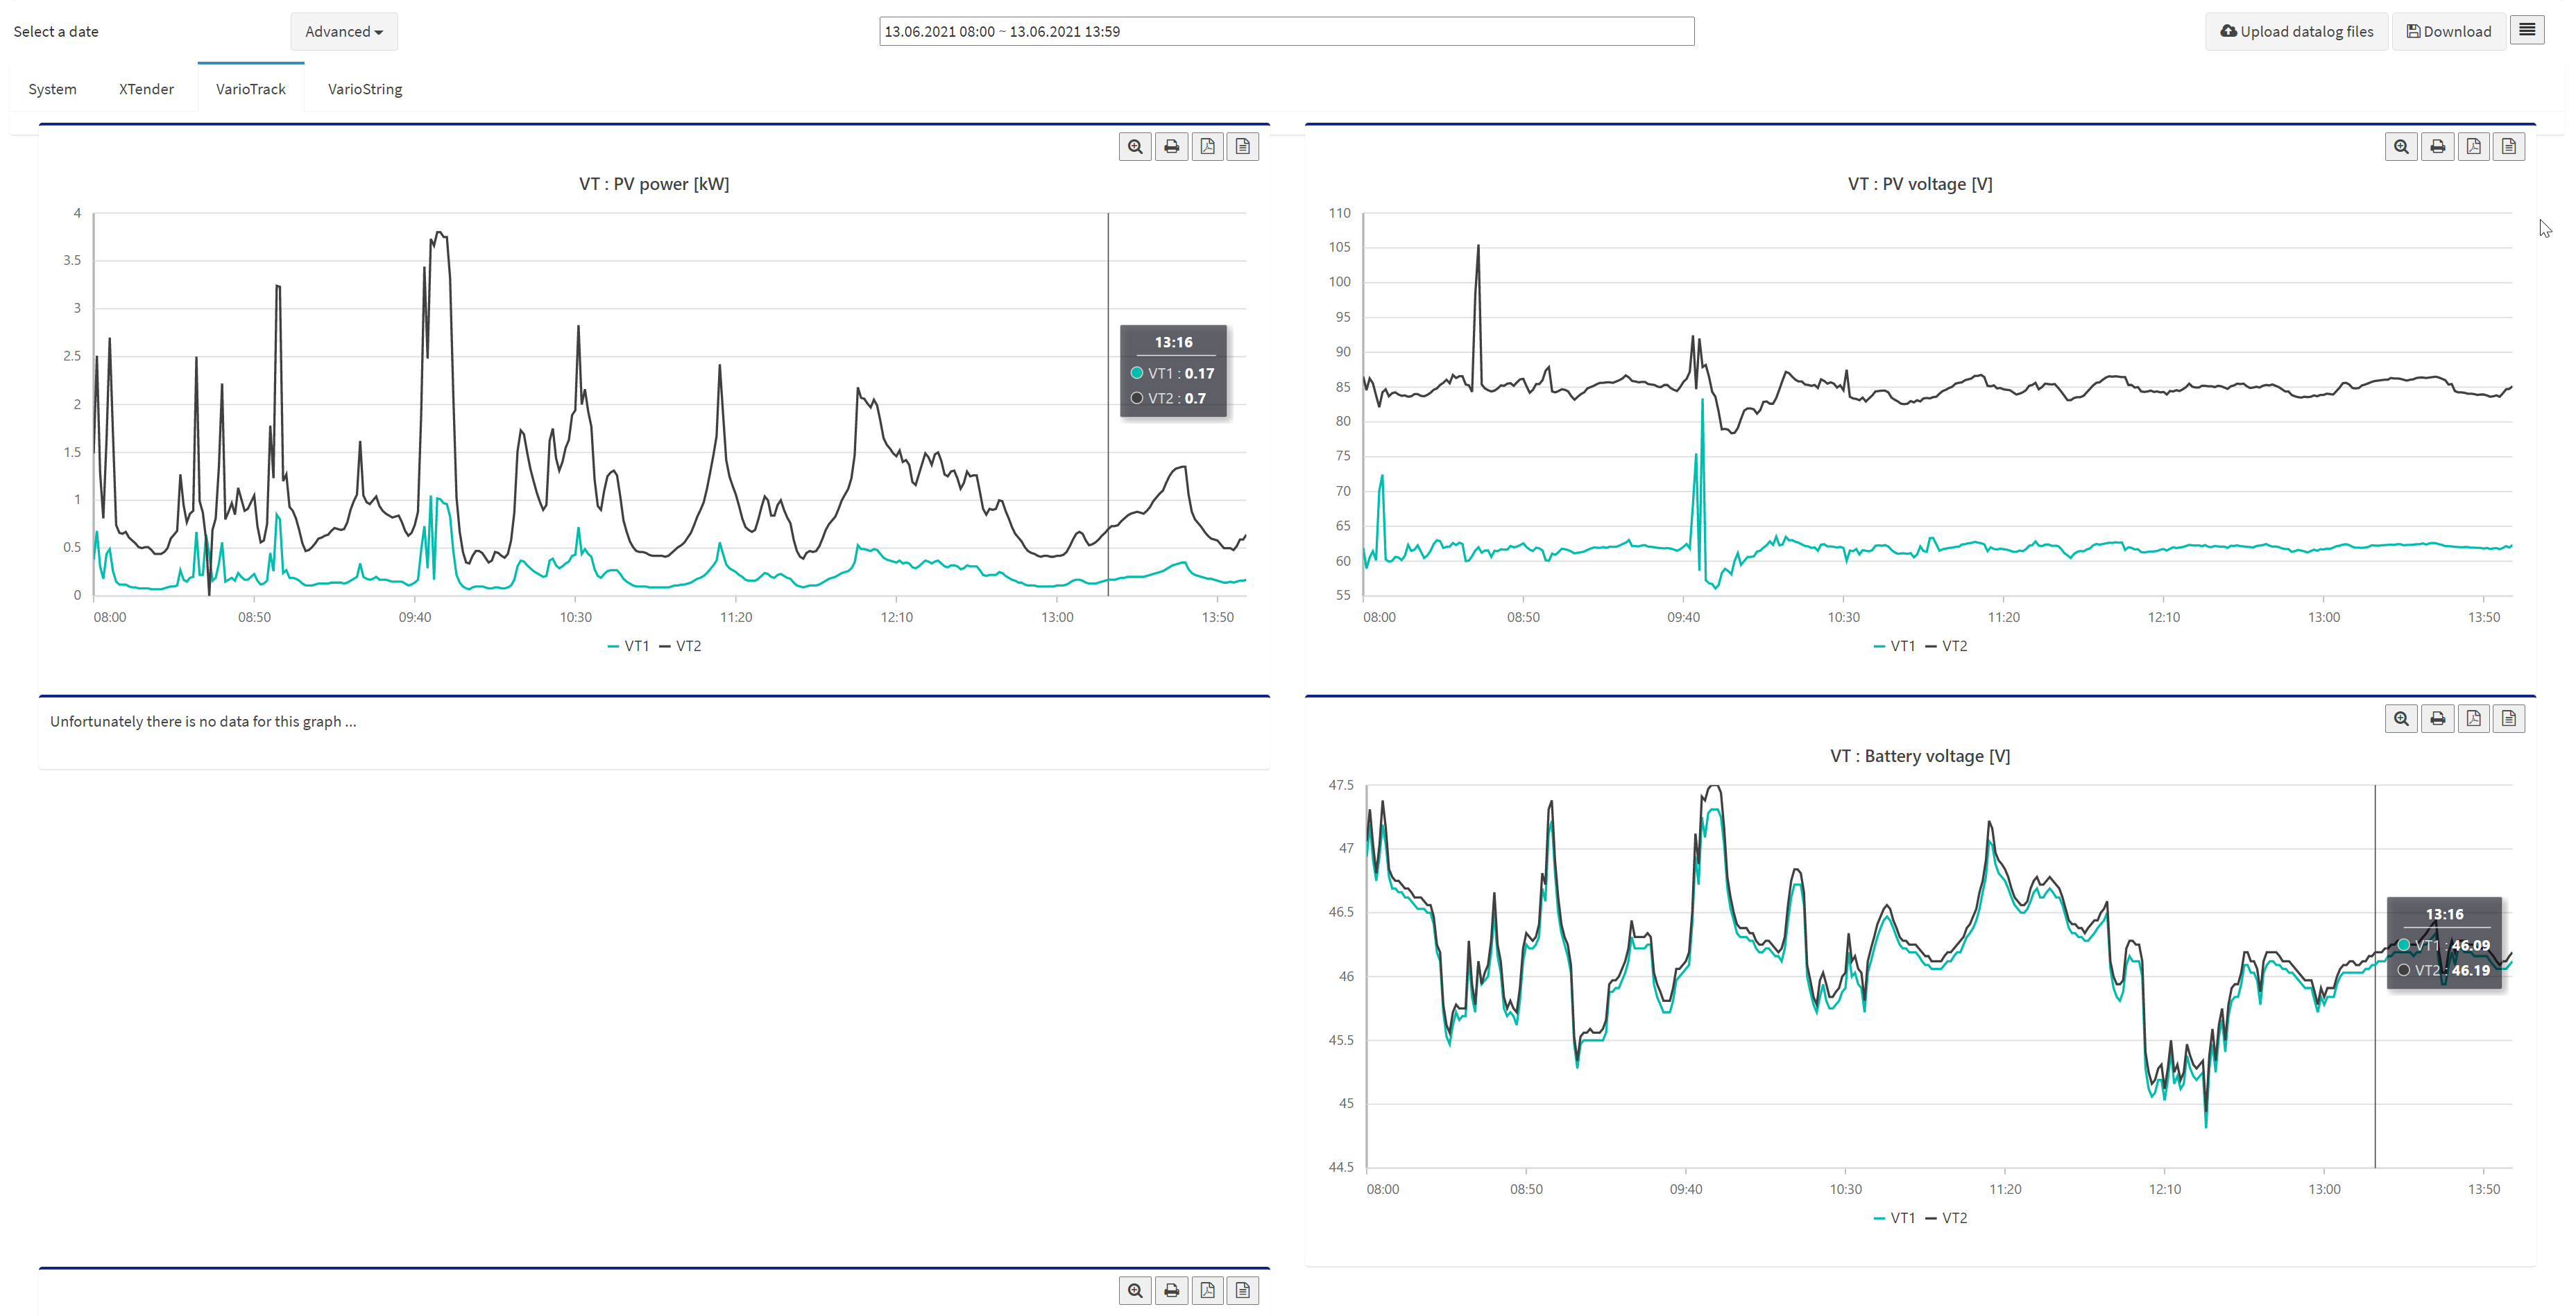Select the VarioTrack tab
The width and height of the screenshot is (2576, 1316).
pyautogui.click(x=251, y=89)
